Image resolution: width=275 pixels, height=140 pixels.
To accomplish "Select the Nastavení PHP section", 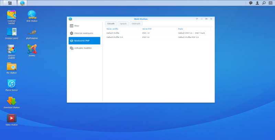I will coord(84,40).
